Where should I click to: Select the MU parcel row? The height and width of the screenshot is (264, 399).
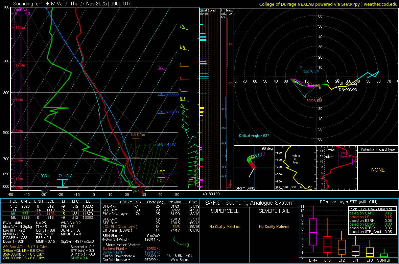(51, 217)
